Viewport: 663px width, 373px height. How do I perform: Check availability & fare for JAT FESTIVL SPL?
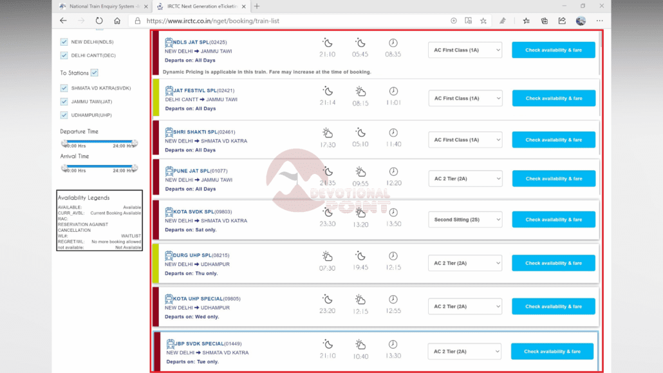(554, 98)
